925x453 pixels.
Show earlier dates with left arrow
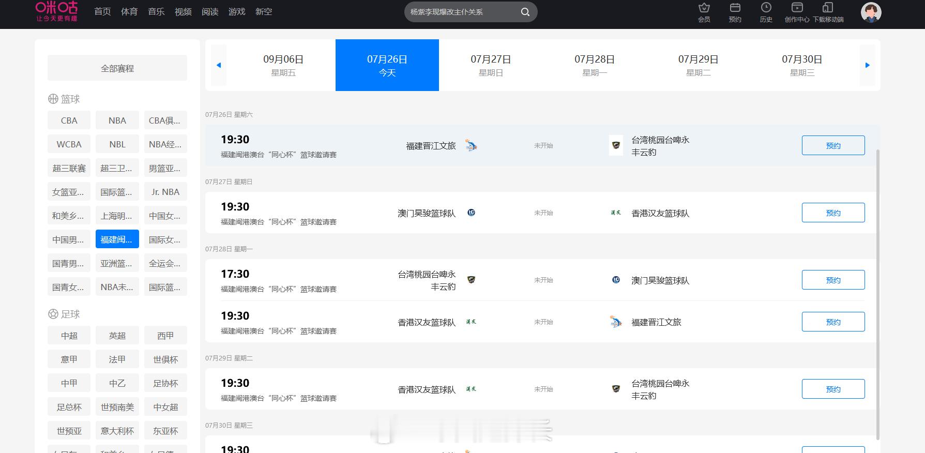coord(218,65)
